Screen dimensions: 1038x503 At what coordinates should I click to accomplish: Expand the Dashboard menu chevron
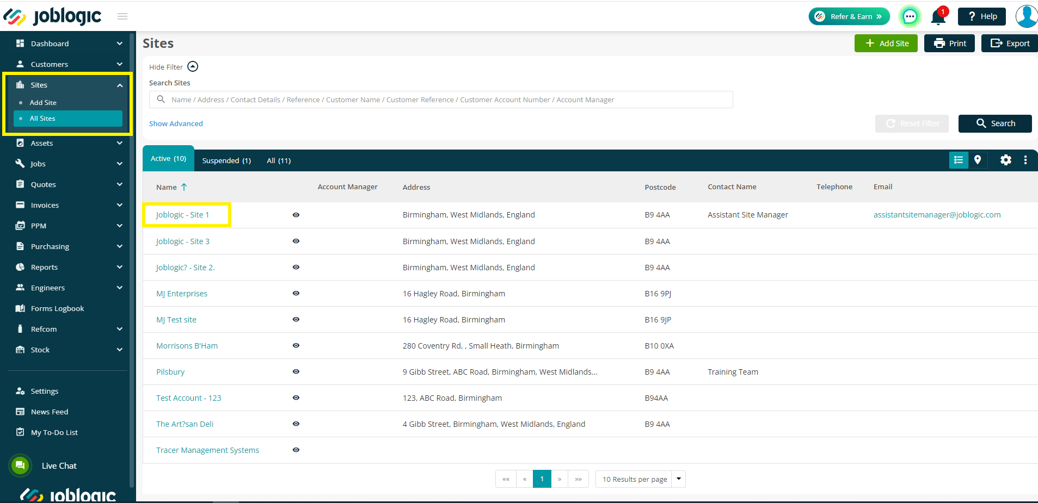[120, 44]
